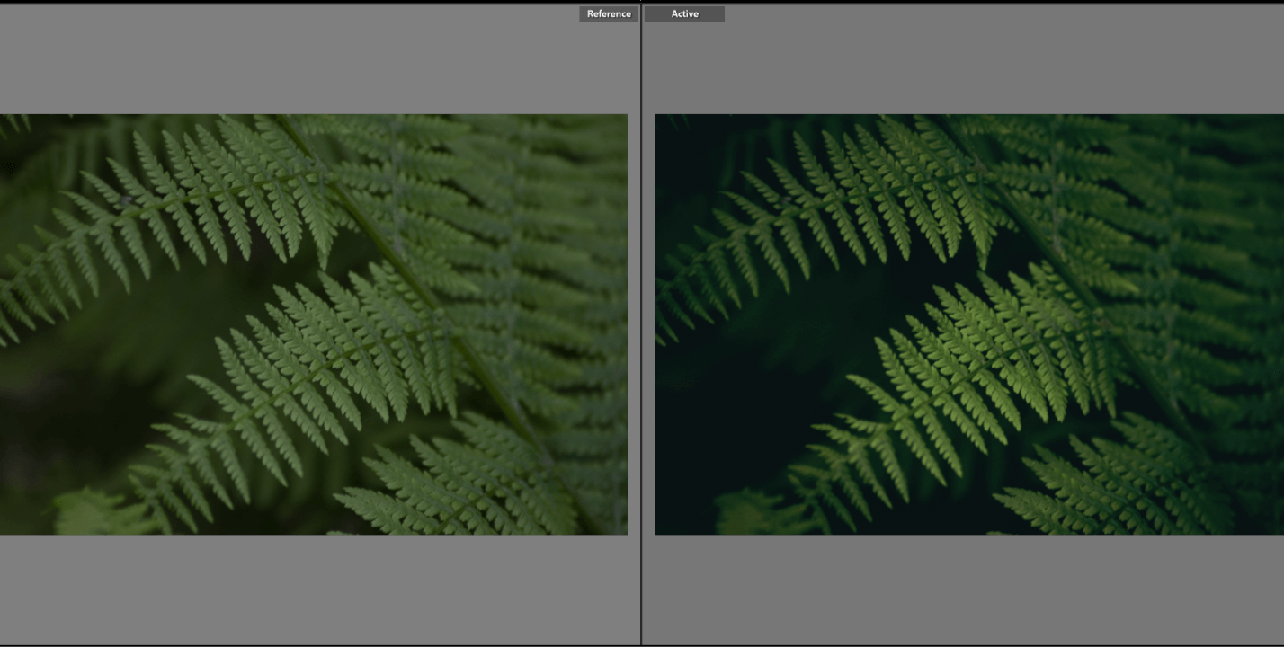Click the top-right corner of Reference photo
Image resolution: width=1284 pixels, height=647 pixels.
click(x=624, y=118)
